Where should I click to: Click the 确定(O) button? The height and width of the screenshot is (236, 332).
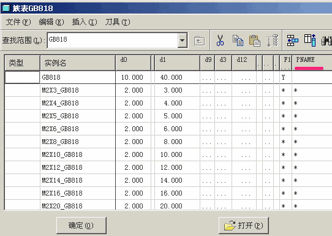(x=81, y=226)
